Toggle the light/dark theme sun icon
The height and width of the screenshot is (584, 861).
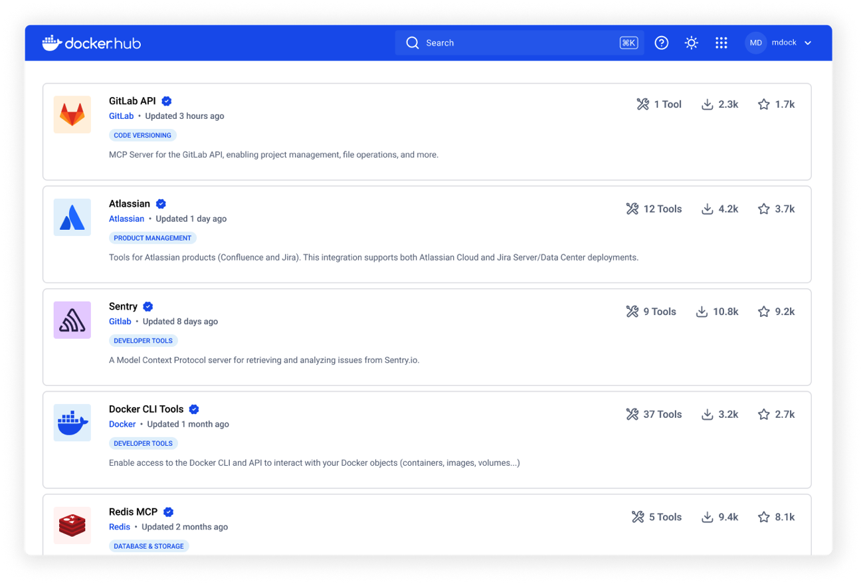pos(691,43)
